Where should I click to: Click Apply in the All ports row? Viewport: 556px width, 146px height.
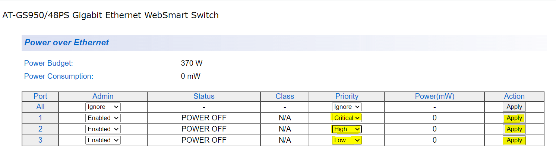(x=514, y=107)
